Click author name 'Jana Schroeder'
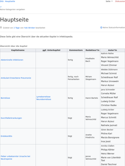Screen dimensions: 125x166 pos(108,90)
